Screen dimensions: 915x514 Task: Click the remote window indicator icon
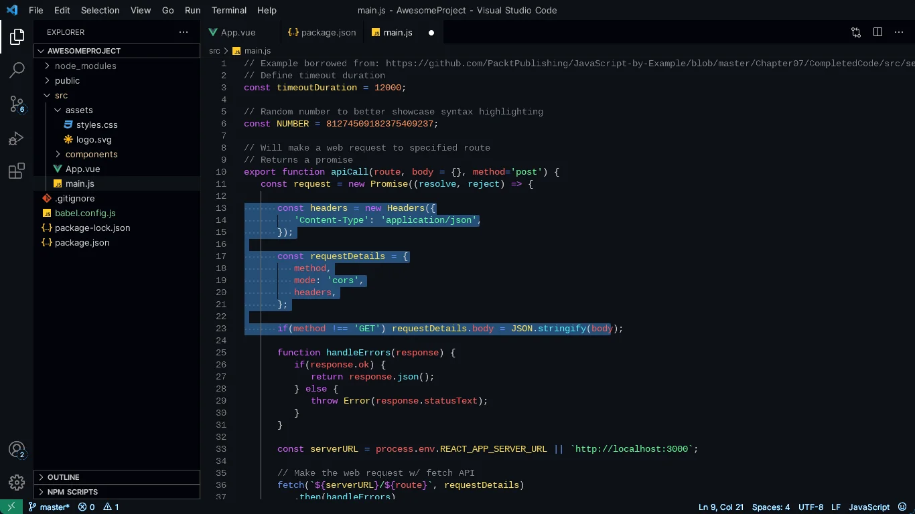click(11, 507)
